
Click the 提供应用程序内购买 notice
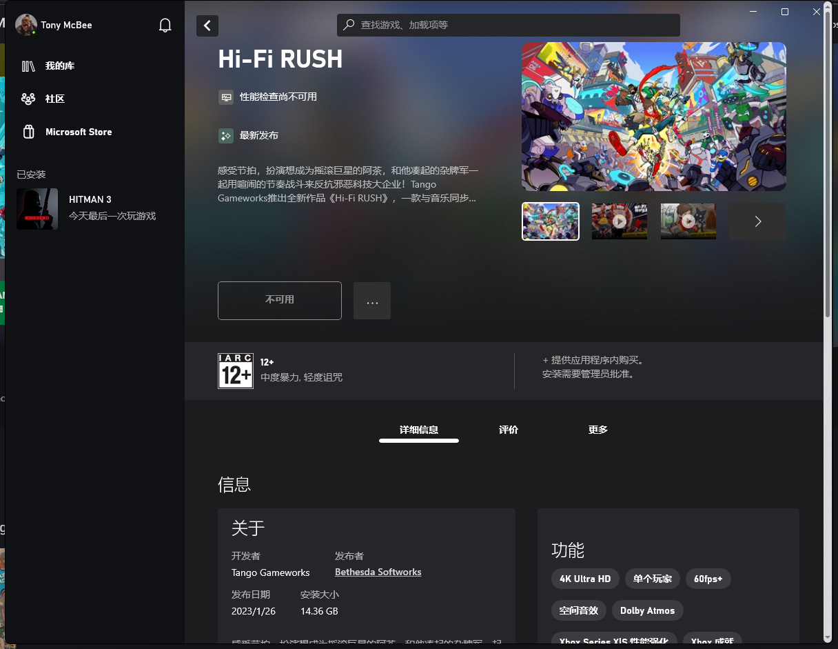(593, 360)
